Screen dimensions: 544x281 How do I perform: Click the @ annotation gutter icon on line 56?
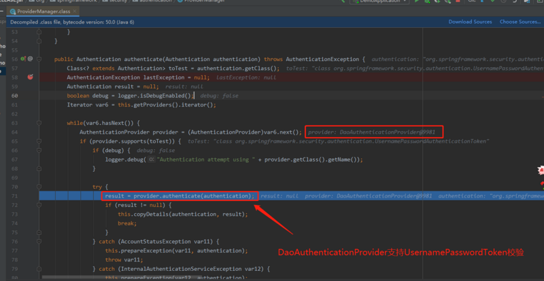click(30, 59)
